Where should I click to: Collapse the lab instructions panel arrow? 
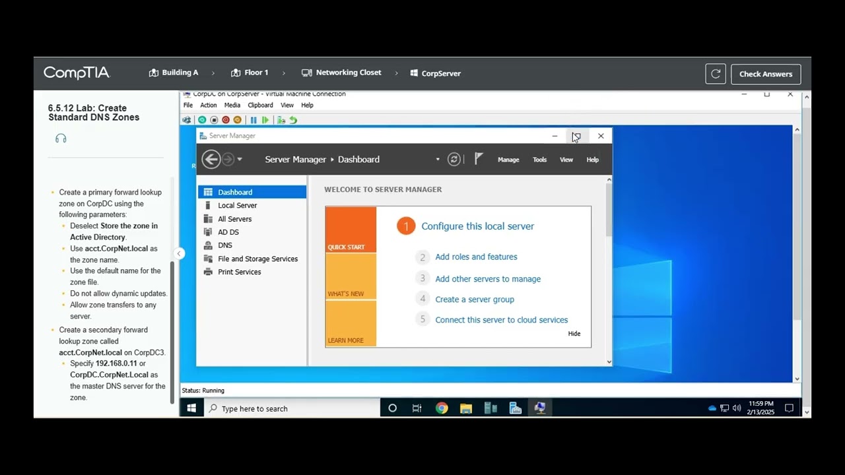click(178, 253)
